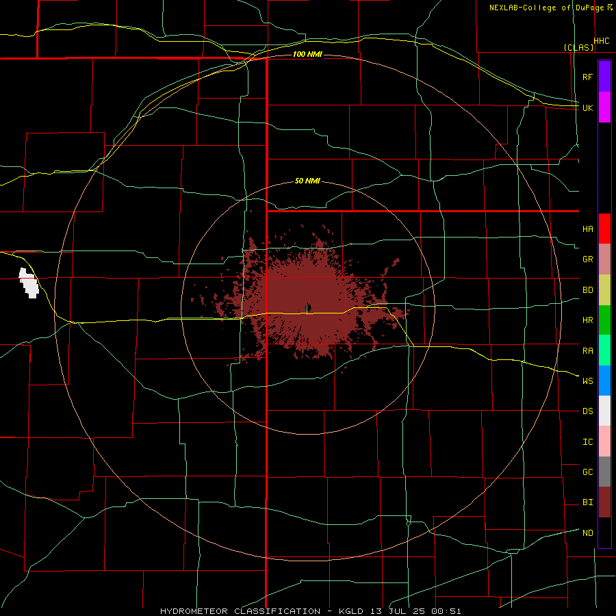
Task: Click the RA mint legend swatch
Action: [x=604, y=350]
